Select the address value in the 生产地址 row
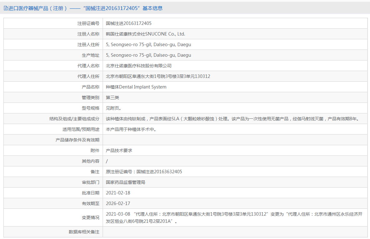 148,55
